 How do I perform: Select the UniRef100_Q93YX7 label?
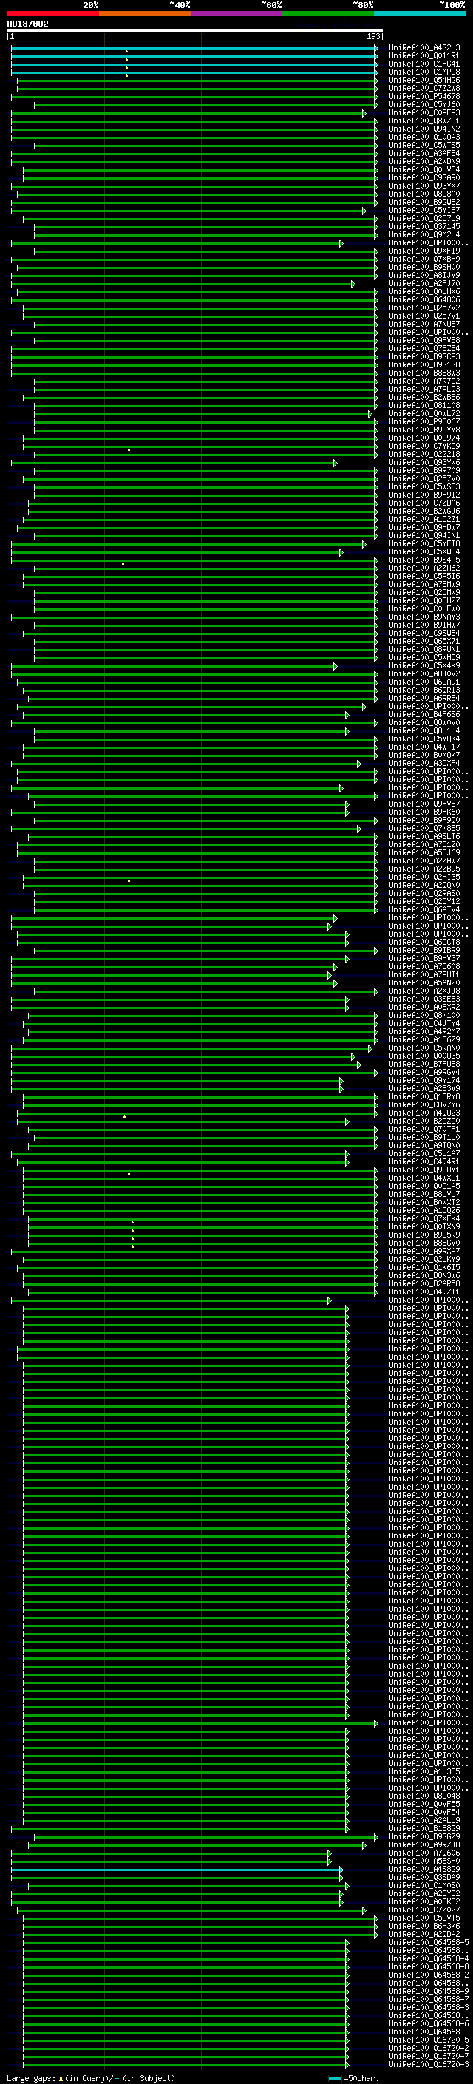[x=424, y=186]
